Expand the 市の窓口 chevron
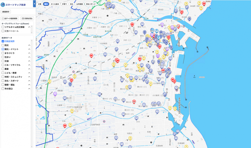 (x=29, y=89)
